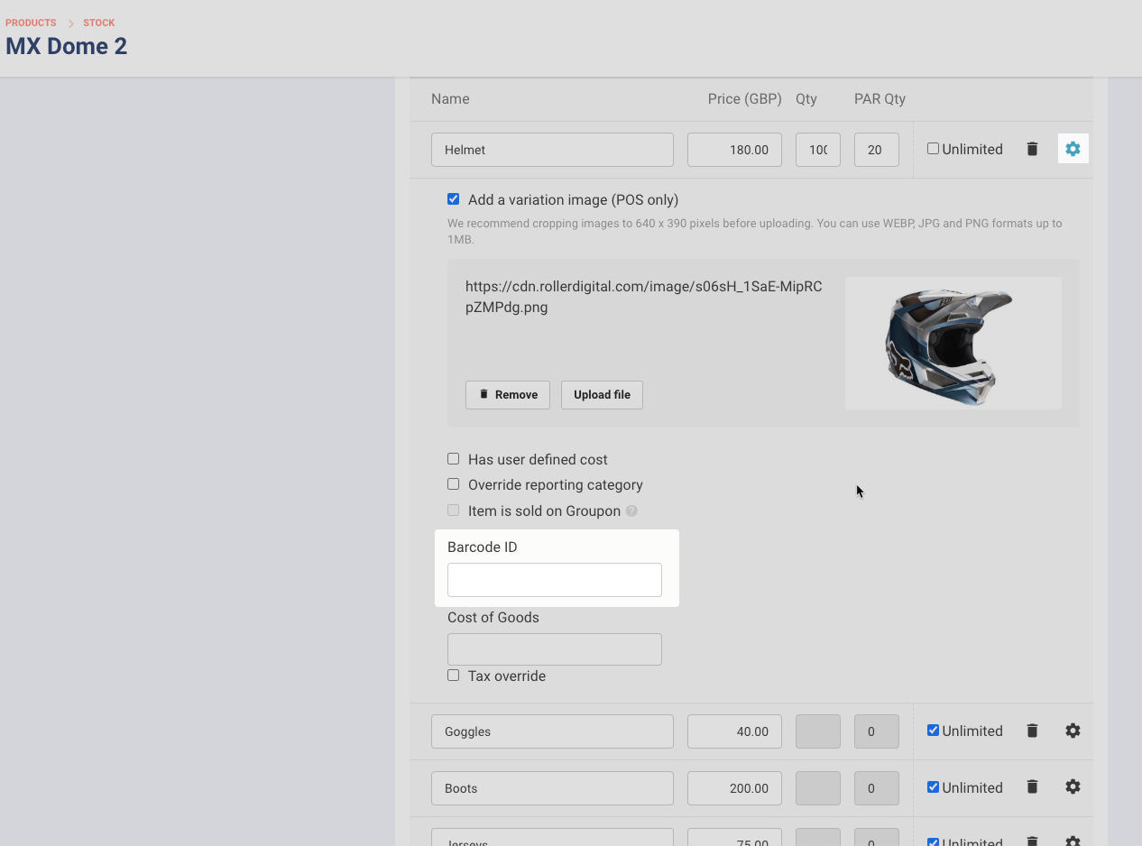Viewport: 1142px width, 846px height.
Task: Edit the Boots name field
Action: click(552, 788)
